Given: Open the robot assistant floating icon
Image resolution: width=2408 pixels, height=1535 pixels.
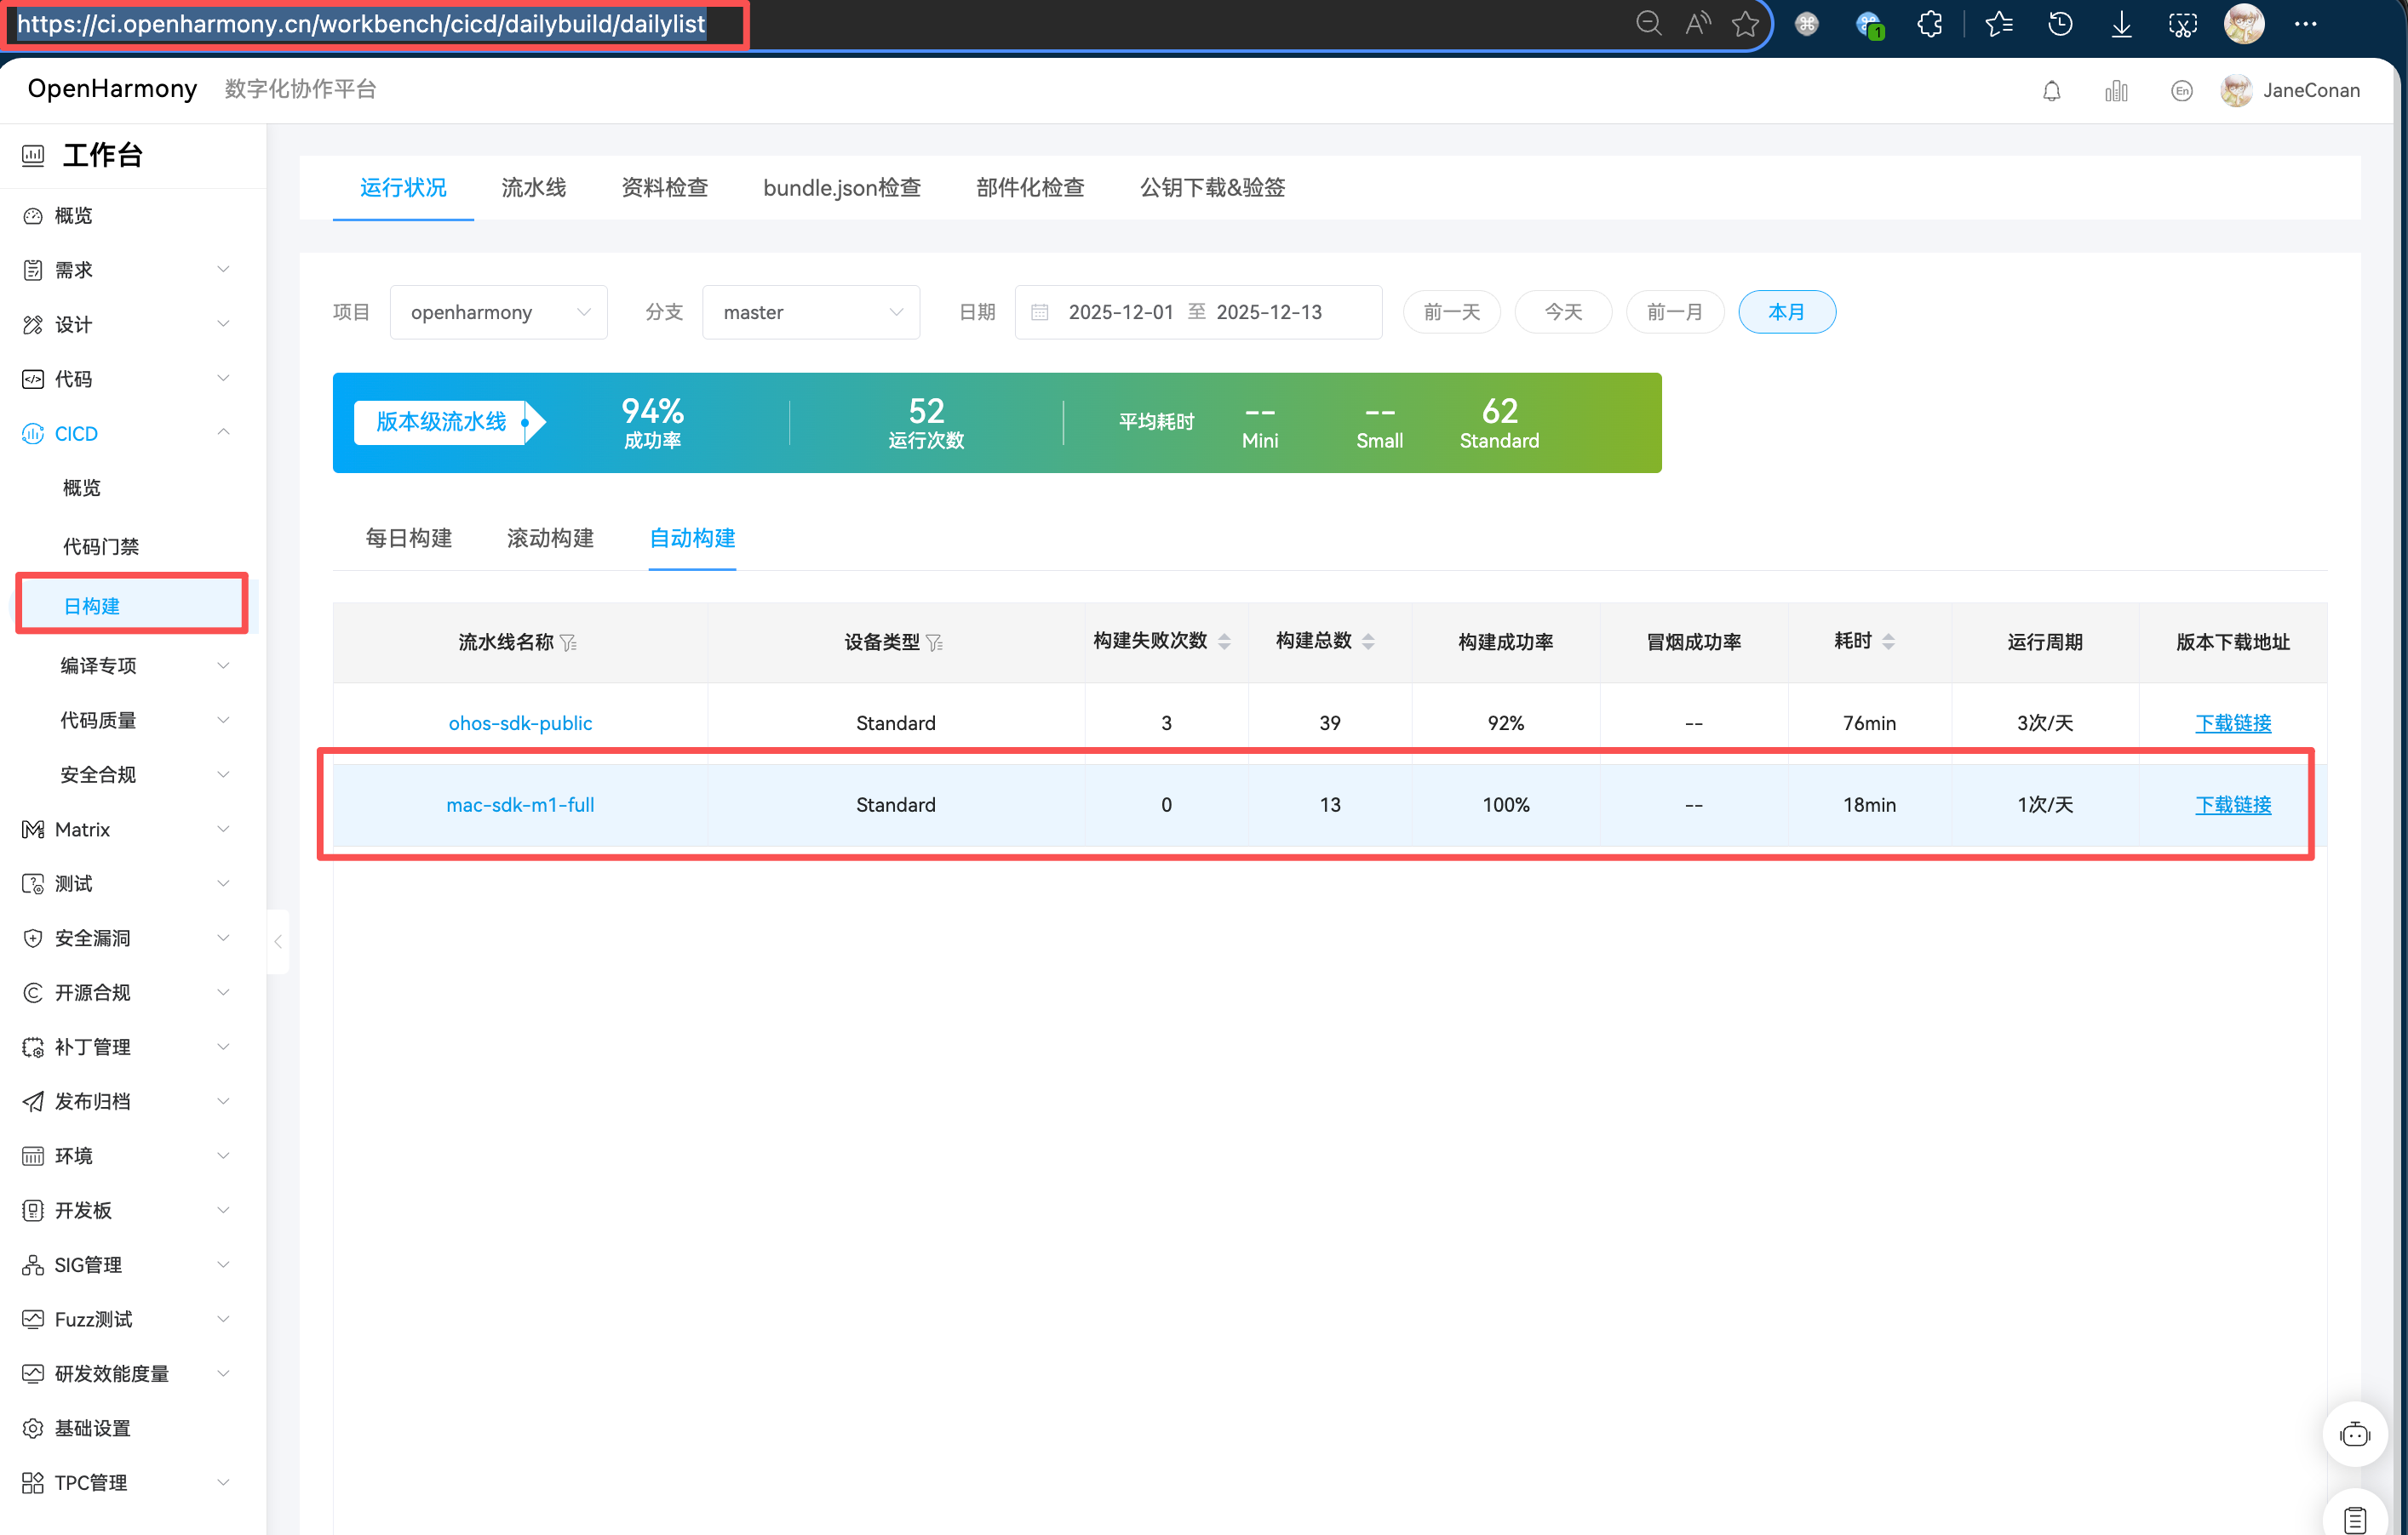Looking at the screenshot, I should tap(2354, 1435).
